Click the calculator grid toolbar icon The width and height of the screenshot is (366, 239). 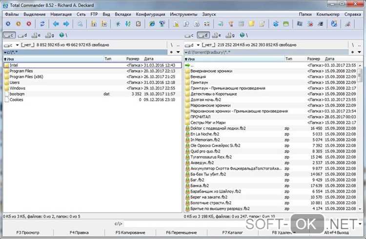tap(242, 23)
